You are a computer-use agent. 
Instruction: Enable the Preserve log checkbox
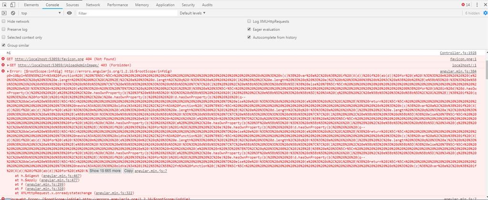click(3, 29)
